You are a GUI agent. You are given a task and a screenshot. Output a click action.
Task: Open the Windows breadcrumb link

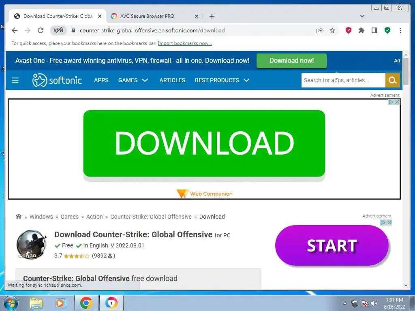click(41, 217)
